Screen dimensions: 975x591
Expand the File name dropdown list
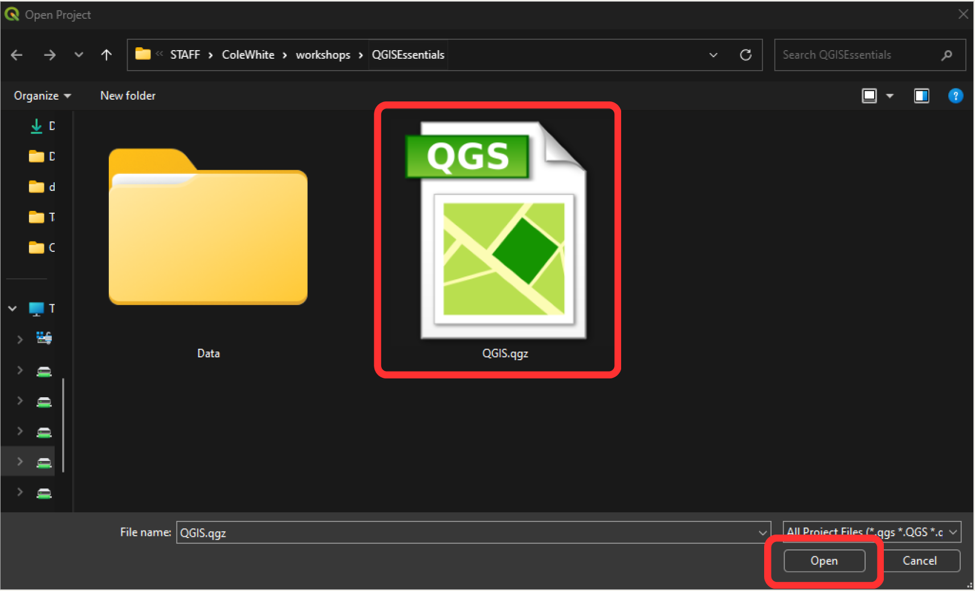[762, 533]
